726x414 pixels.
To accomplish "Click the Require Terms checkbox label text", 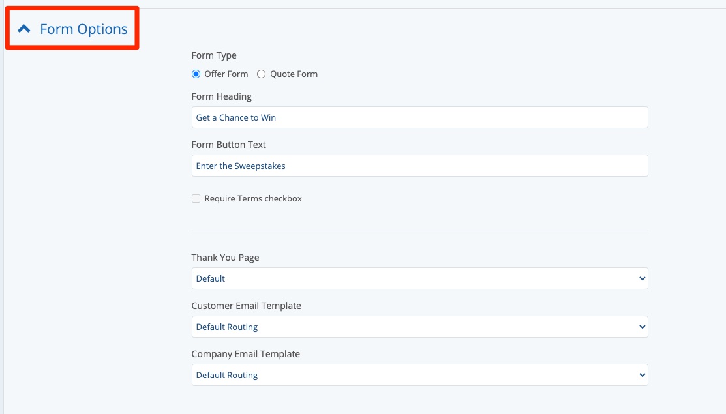I will [253, 199].
